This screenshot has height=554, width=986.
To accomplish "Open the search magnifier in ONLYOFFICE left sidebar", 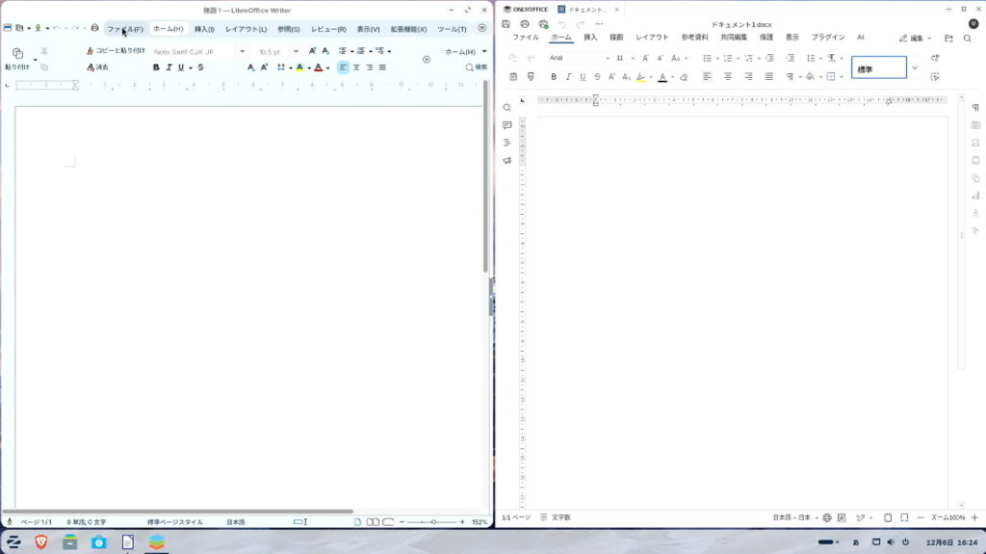I will pos(507,107).
